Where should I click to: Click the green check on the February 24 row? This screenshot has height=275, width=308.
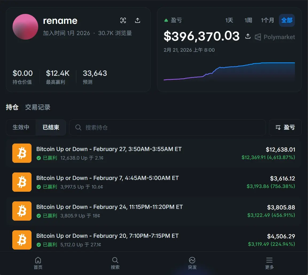tap(39, 216)
